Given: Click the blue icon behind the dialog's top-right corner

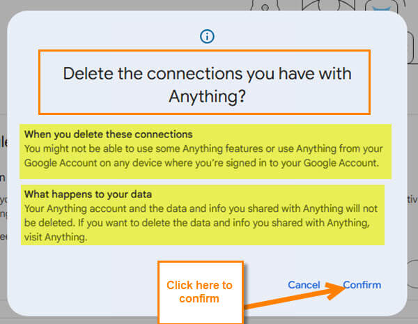Looking at the screenshot, I should tap(380, 7).
